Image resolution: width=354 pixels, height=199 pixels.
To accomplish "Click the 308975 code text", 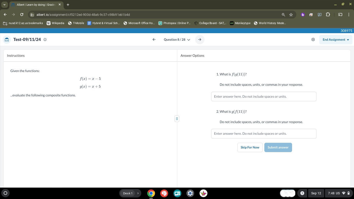I will pos(346,31).
